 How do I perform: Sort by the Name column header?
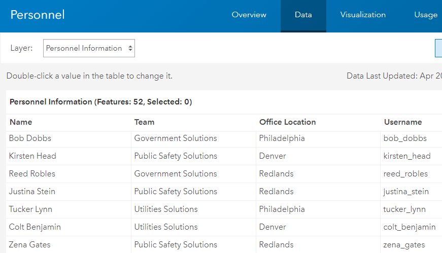tap(21, 122)
